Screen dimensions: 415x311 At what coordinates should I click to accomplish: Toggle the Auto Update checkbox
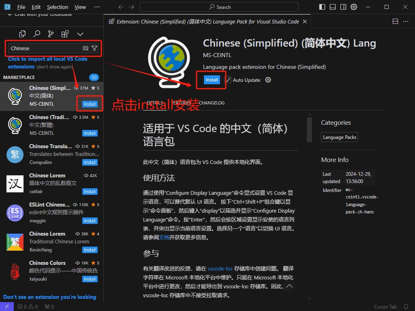coord(228,80)
